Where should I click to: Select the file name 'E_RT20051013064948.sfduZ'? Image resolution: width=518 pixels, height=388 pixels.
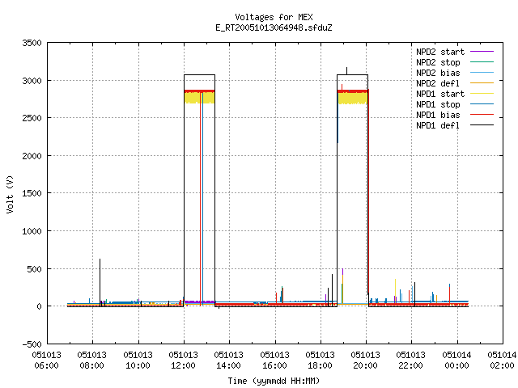pyautogui.click(x=274, y=27)
